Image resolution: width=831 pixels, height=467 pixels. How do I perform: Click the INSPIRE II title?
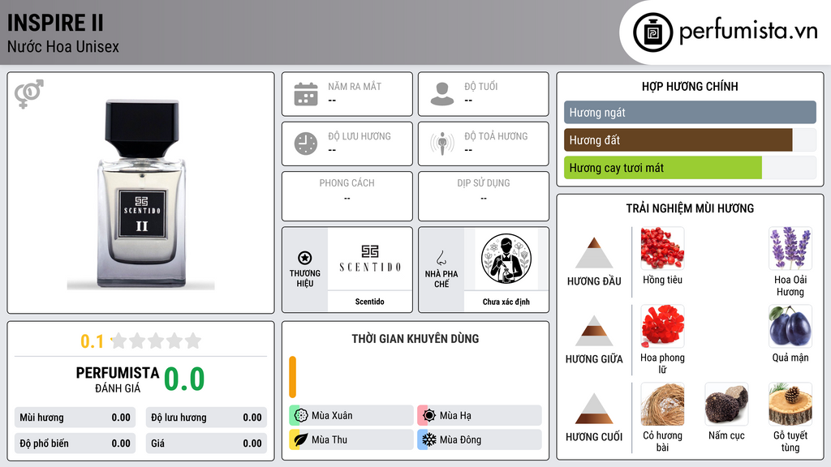pos(55,23)
